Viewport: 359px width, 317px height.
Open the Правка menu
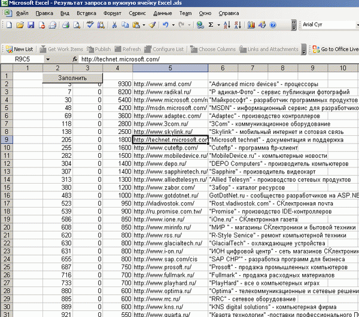pos(44,13)
